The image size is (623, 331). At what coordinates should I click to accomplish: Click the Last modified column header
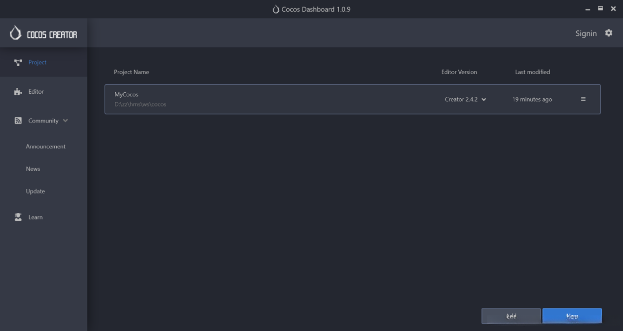pyautogui.click(x=532, y=72)
